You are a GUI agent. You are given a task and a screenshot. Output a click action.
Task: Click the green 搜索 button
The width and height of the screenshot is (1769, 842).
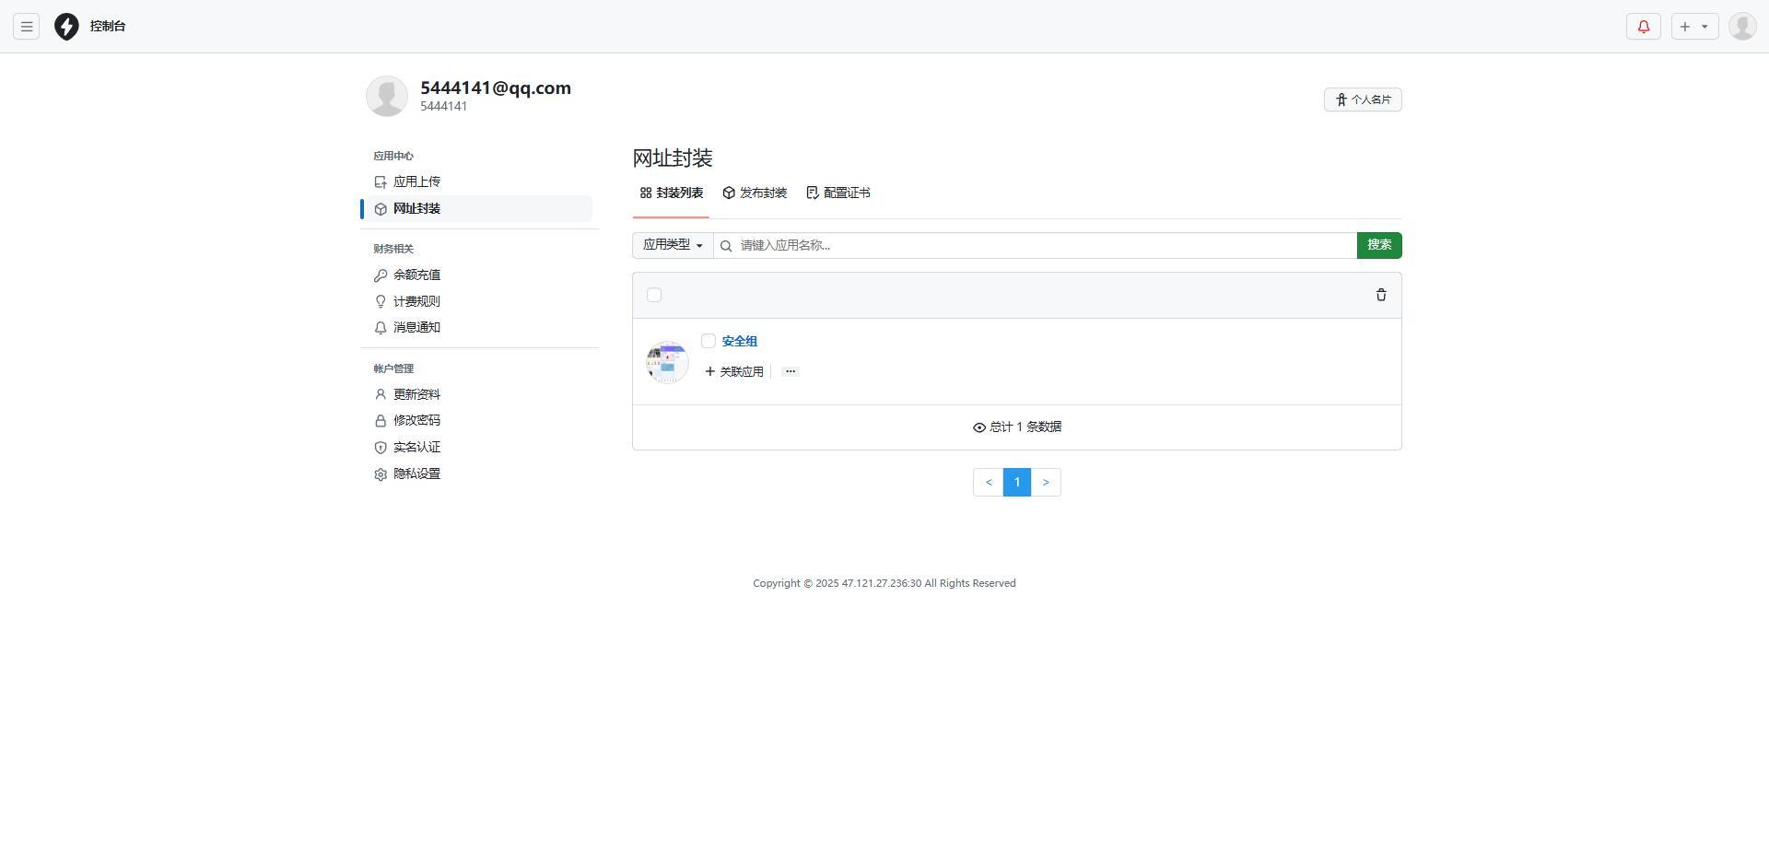click(x=1378, y=245)
